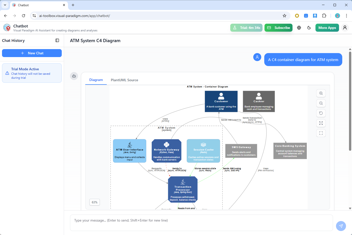Click the 63% zoom level indicator
Image resolution: width=352 pixels, height=235 pixels.
[94, 202]
